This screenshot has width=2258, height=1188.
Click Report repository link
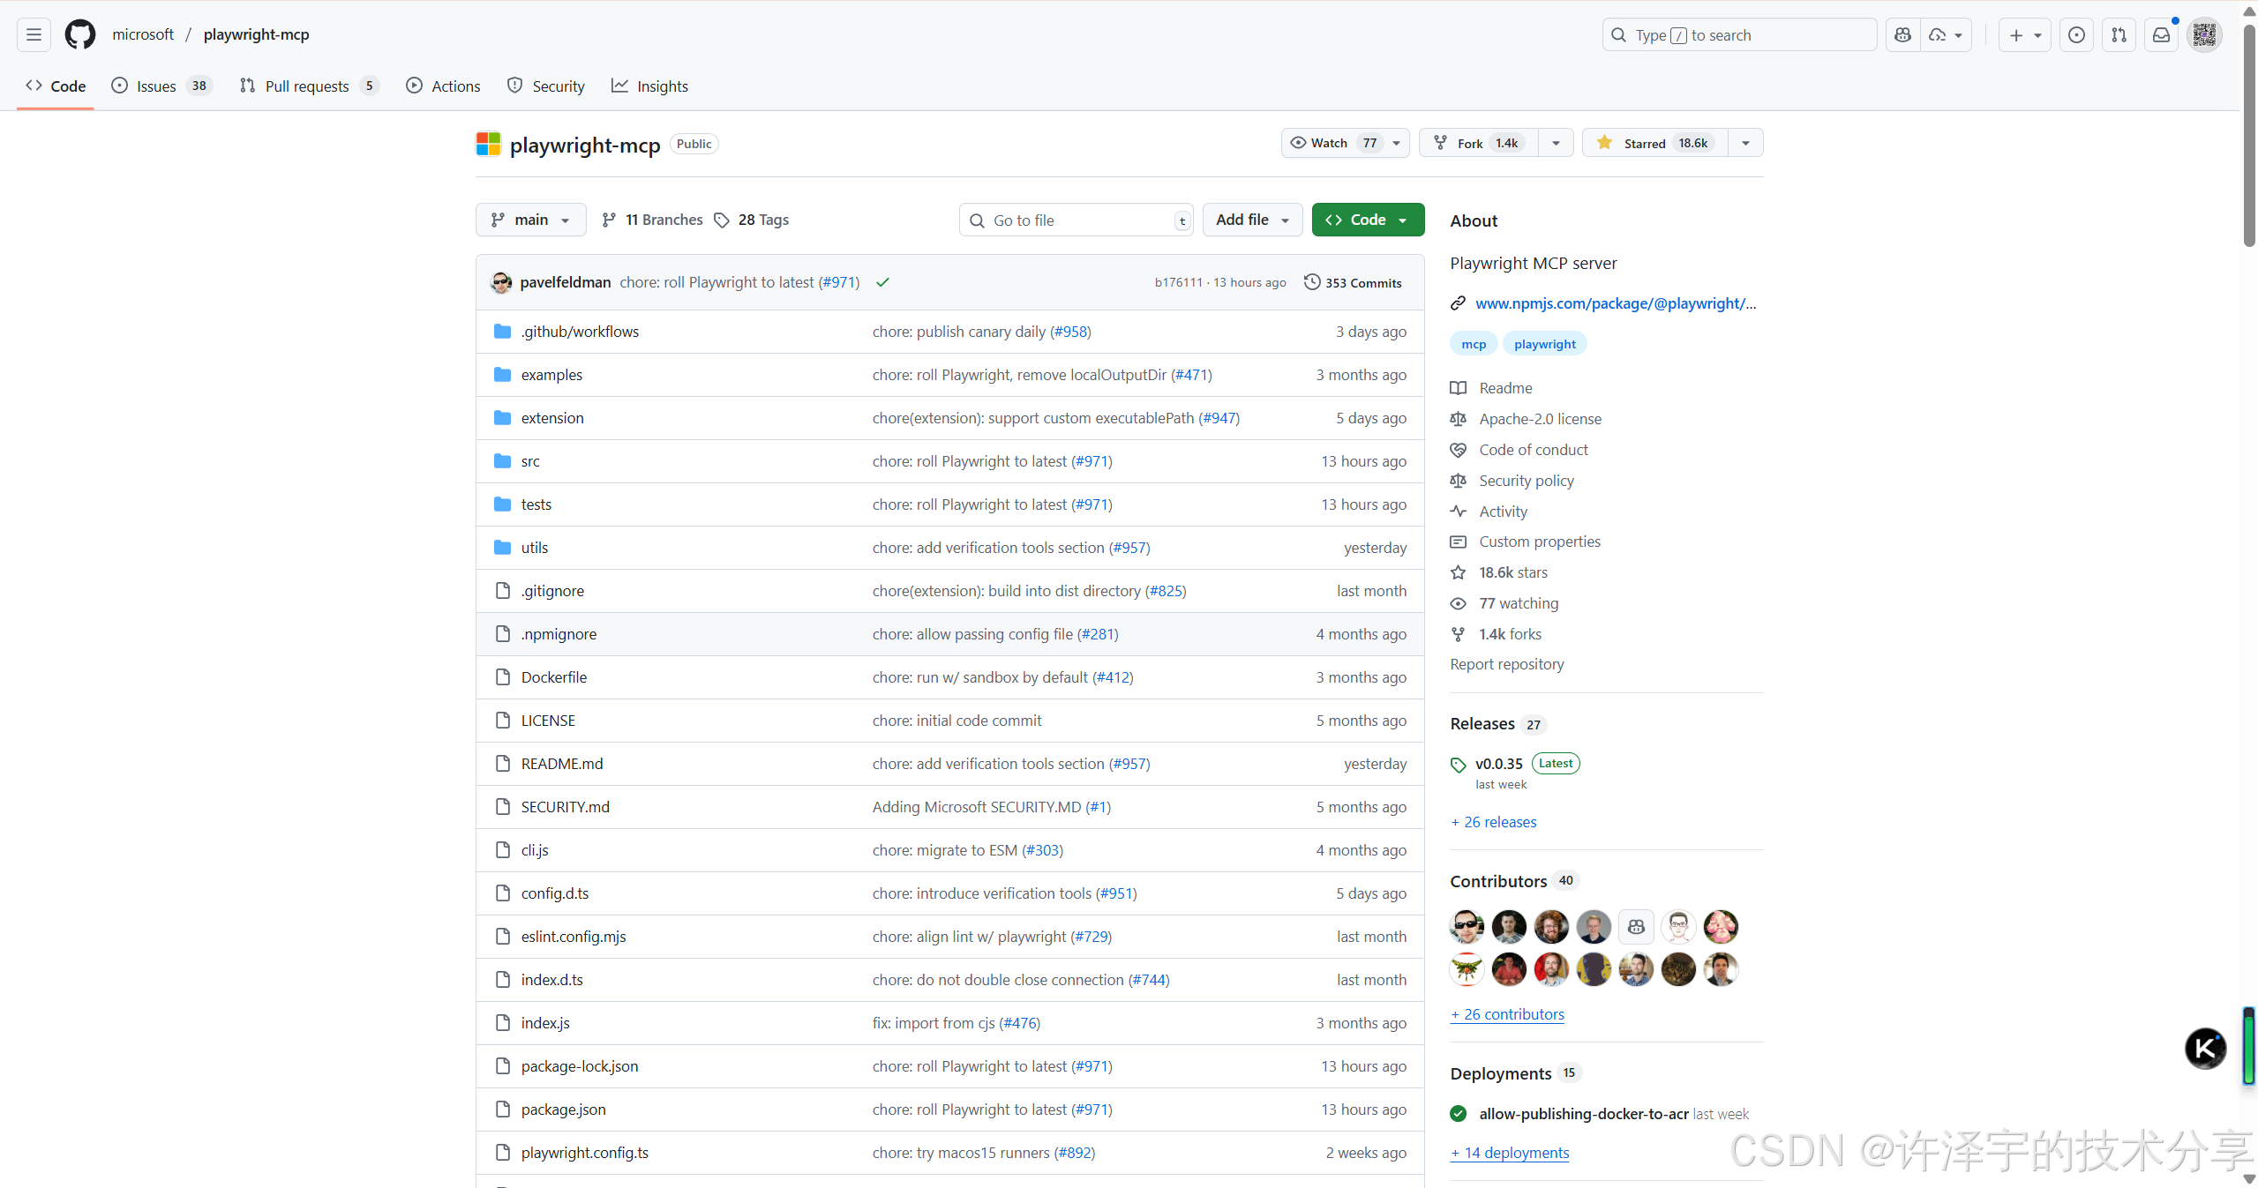1507,664
